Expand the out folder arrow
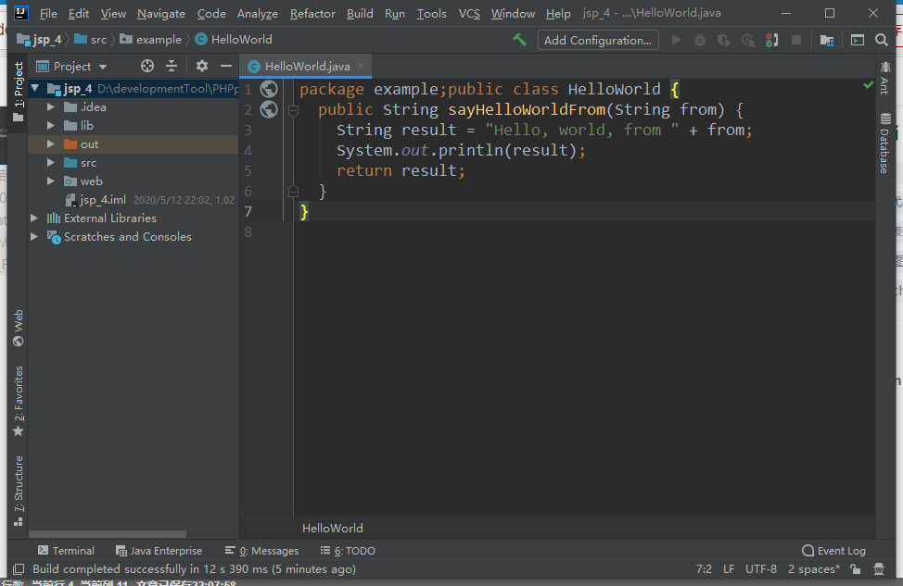Viewport: 903px width, 586px height. point(51,143)
